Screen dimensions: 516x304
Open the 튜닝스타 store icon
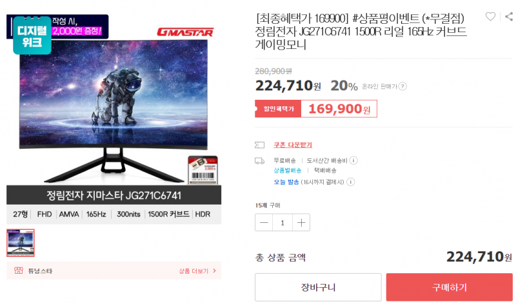19,271
